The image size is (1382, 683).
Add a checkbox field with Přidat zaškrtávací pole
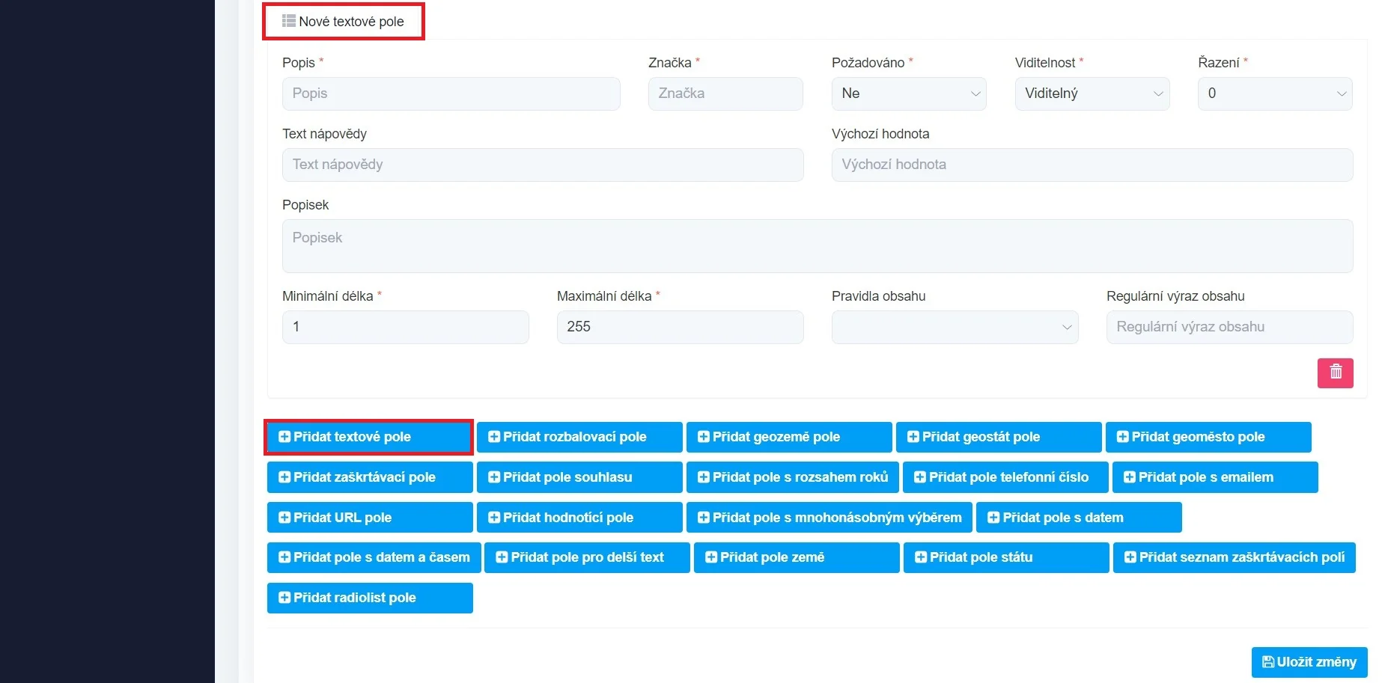point(370,477)
